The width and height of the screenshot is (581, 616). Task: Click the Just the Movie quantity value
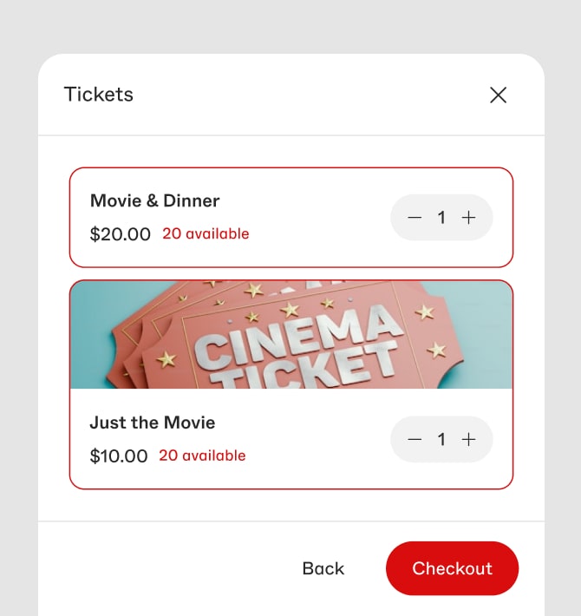pos(441,439)
